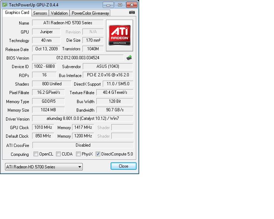Toggle the PhysX checkbox
Screen dimensions: 274x219
tap(78, 154)
